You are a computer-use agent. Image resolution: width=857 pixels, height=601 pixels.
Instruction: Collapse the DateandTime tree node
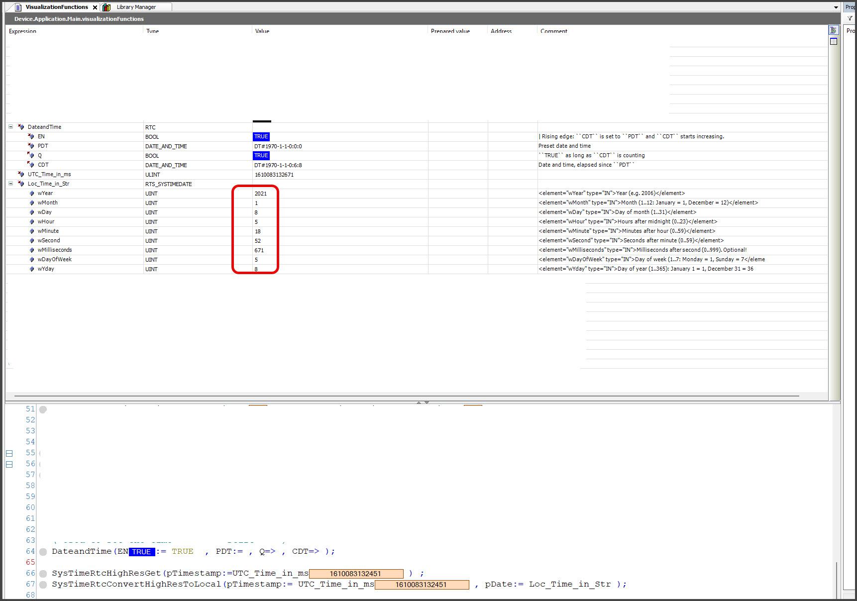click(x=10, y=127)
